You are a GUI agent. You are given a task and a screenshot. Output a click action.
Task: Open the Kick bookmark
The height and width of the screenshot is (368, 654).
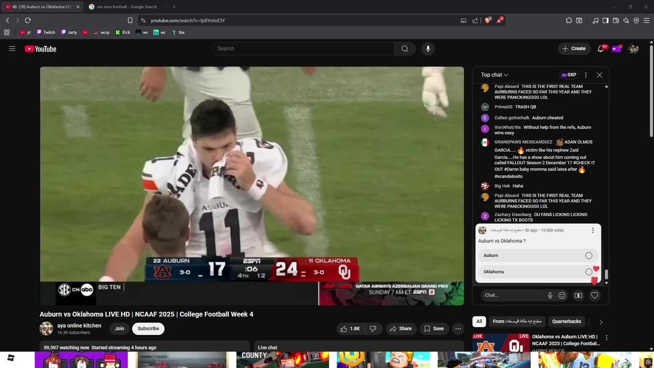(x=123, y=32)
